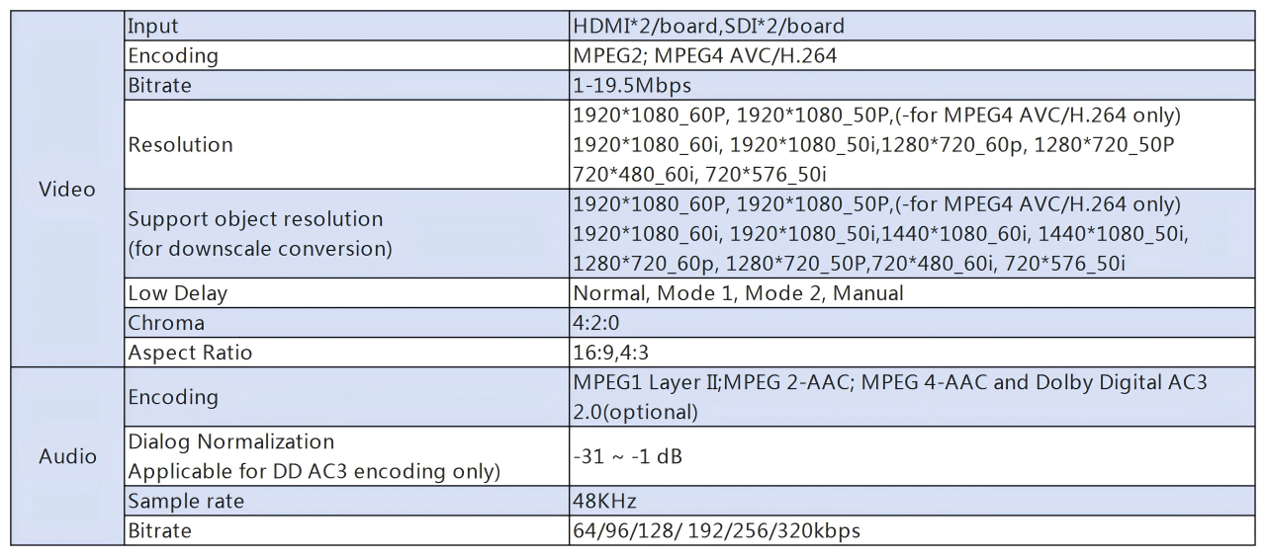Click the Video category cell
This screenshot has height=556, width=1266.
coord(67,190)
